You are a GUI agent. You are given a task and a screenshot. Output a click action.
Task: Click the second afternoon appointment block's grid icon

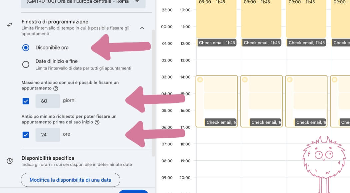point(245,80)
